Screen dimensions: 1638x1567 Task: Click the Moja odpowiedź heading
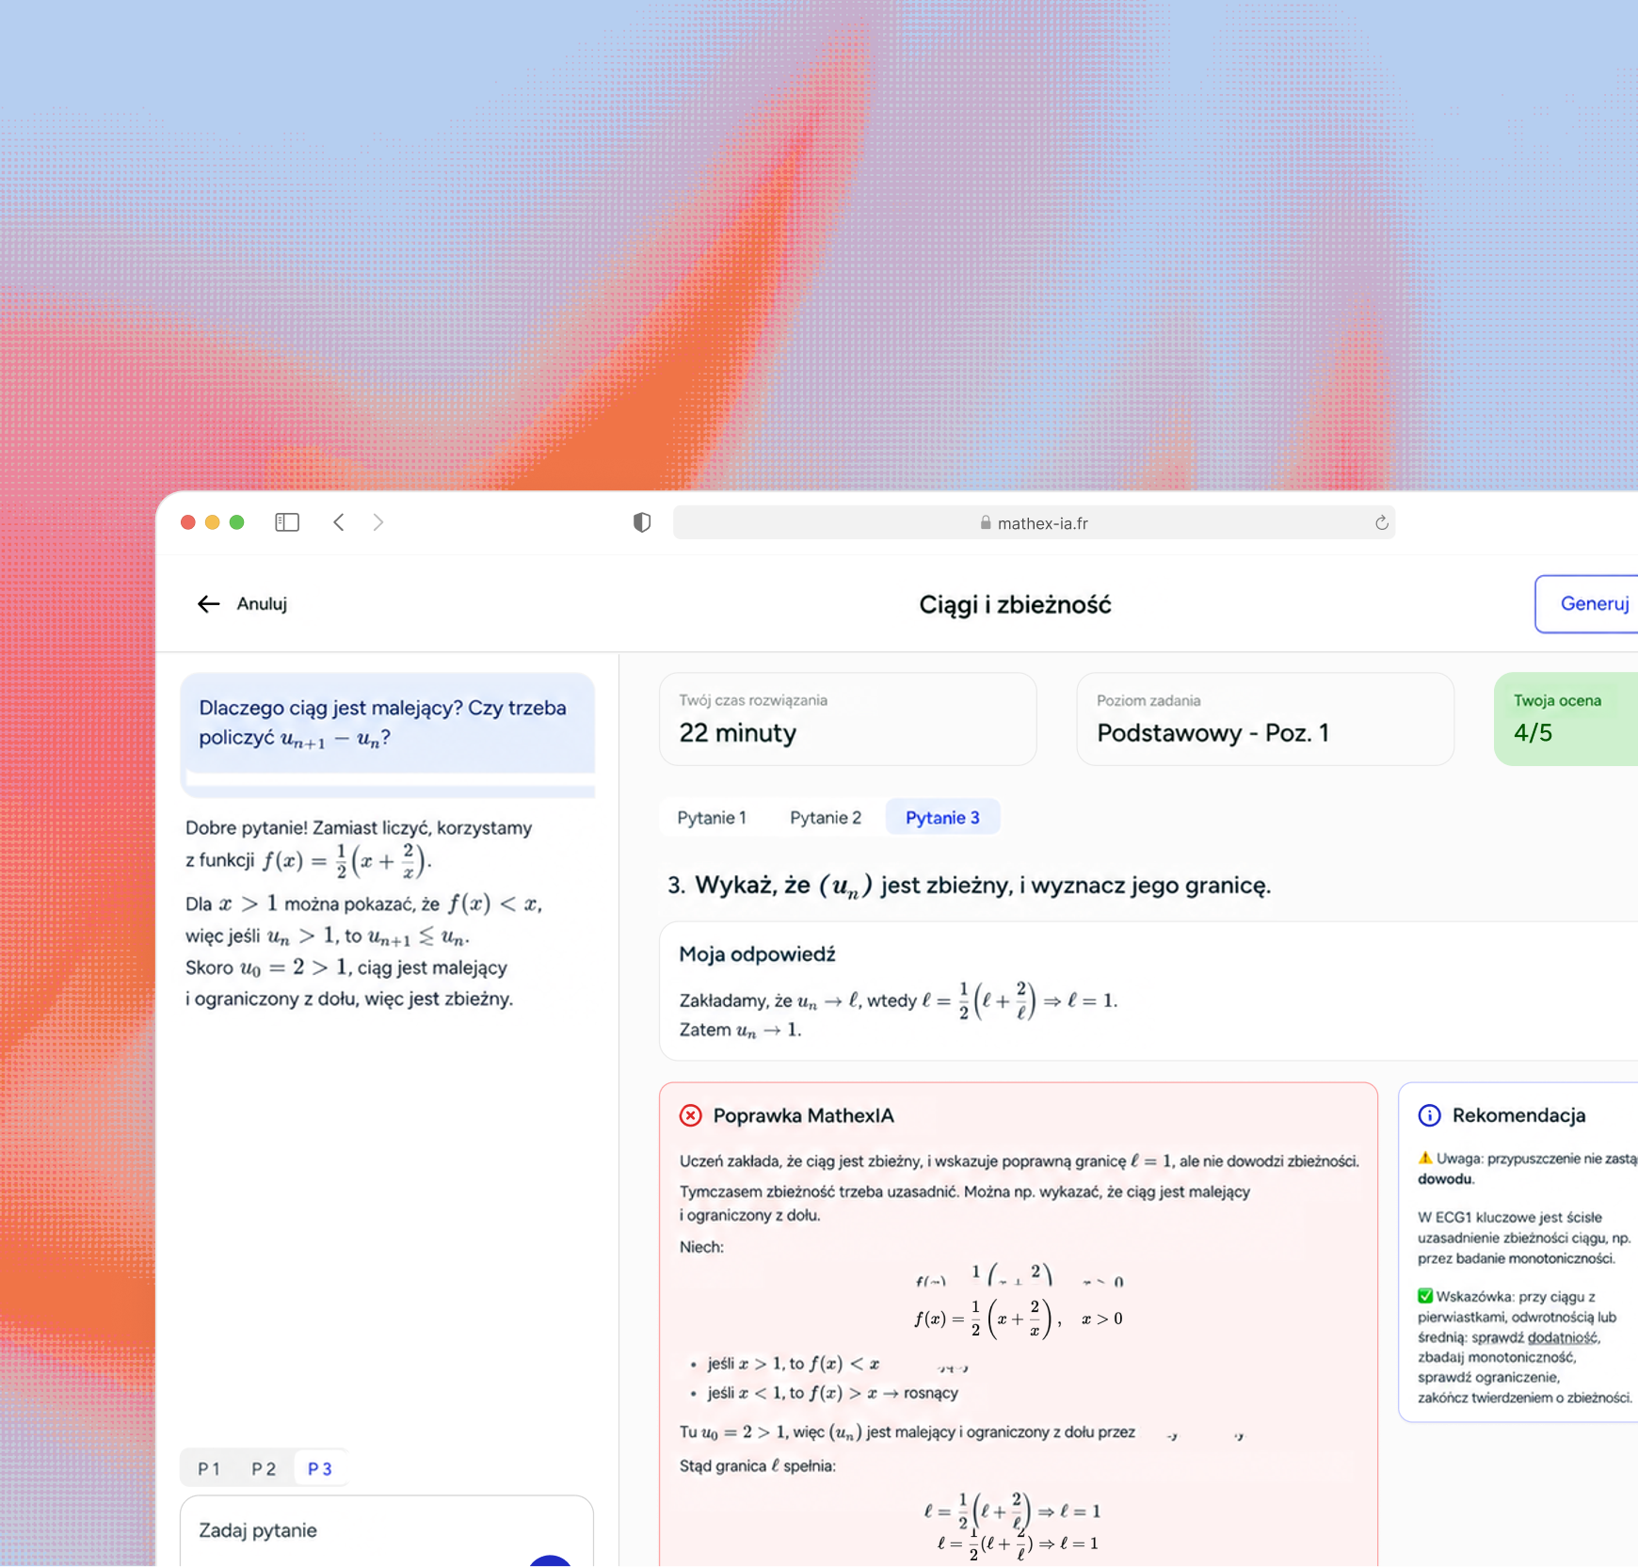(758, 954)
